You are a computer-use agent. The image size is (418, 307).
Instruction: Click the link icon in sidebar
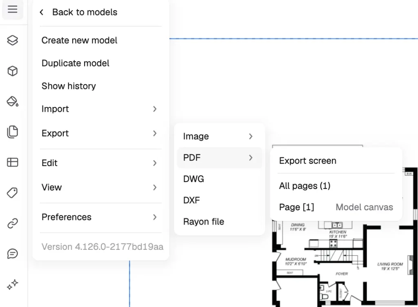[13, 223]
